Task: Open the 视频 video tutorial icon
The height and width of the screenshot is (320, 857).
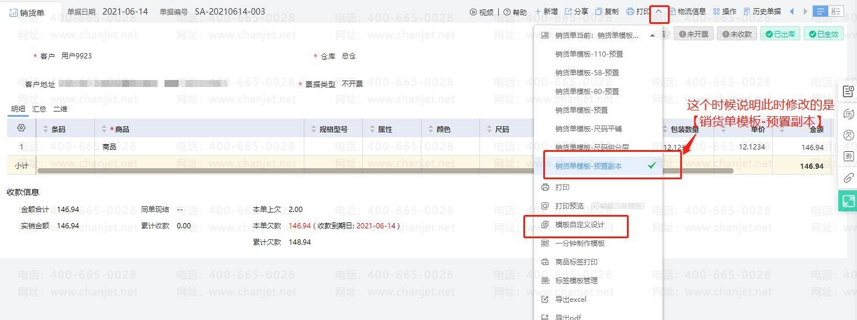Action: point(482,12)
